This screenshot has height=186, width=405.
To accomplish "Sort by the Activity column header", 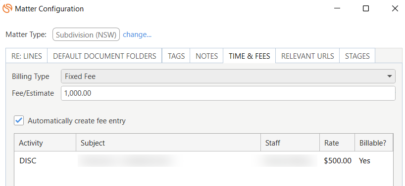I will (x=45, y=143).
